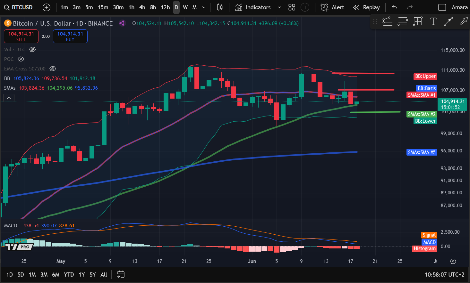The image size is (470, 283).
Task: Open the Indicators dialog
Action: coord(253,7)
